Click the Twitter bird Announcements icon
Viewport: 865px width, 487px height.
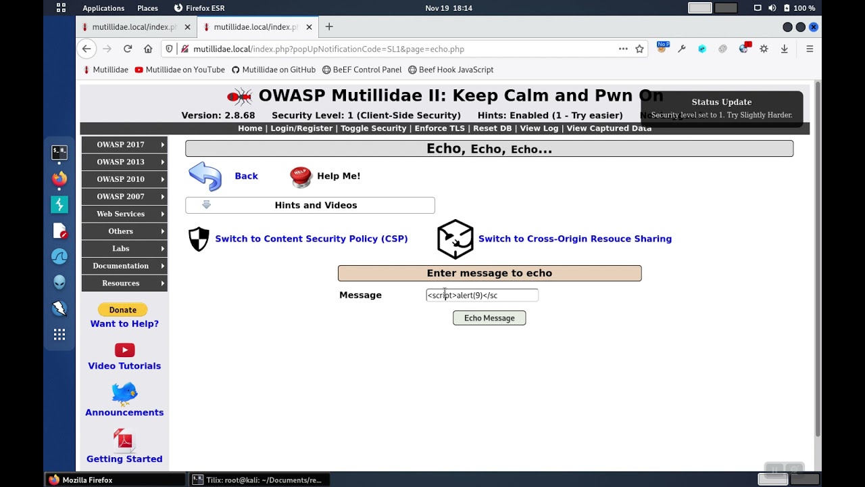tap(124, 394)
